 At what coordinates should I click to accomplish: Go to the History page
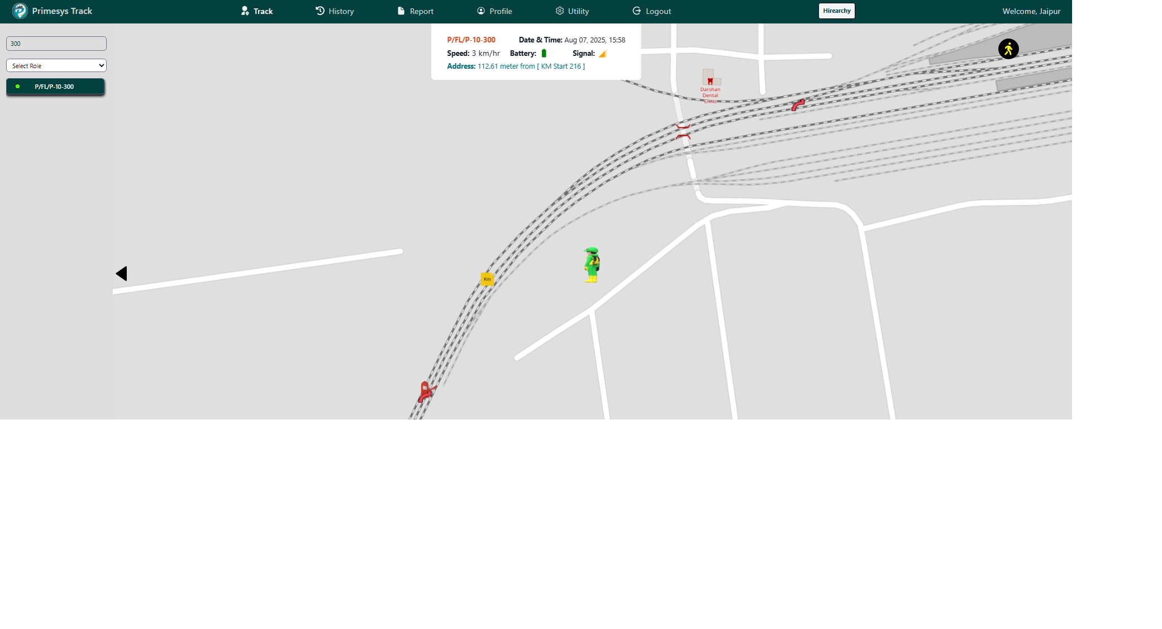(x=335, y=11)
